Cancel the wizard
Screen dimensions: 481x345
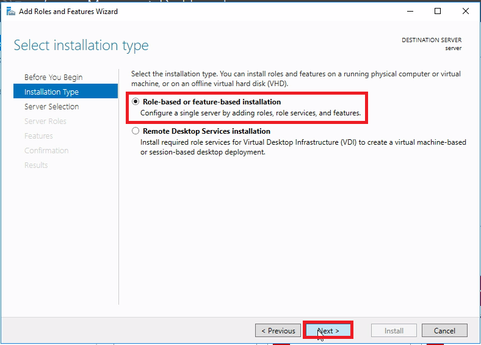444,330
